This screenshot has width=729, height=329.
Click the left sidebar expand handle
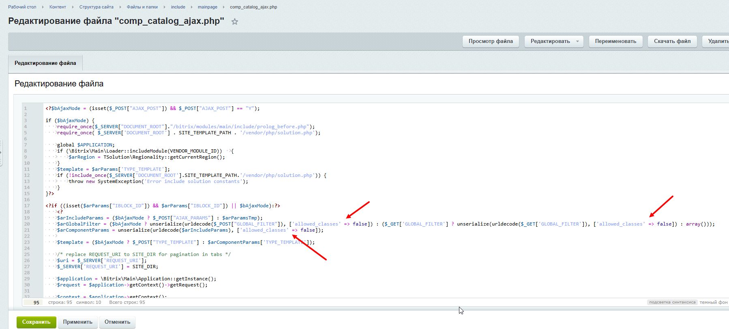tap(1, 153)
